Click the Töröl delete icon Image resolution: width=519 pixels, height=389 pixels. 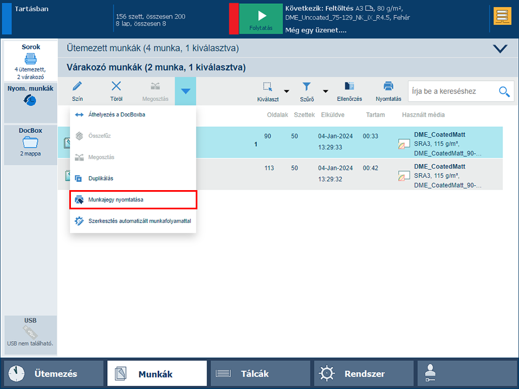116,86
